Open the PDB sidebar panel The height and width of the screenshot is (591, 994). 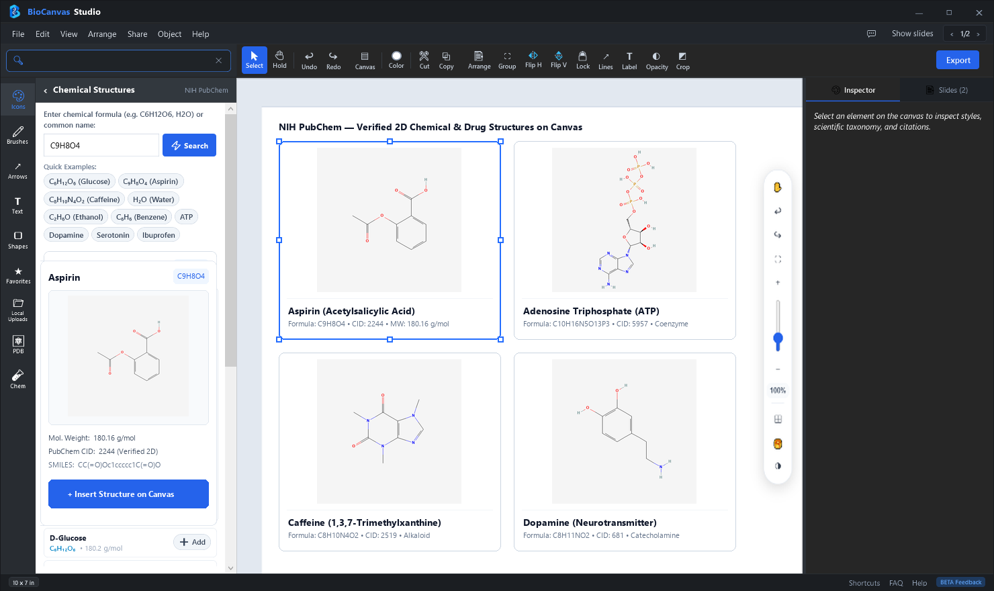(18, 345)
